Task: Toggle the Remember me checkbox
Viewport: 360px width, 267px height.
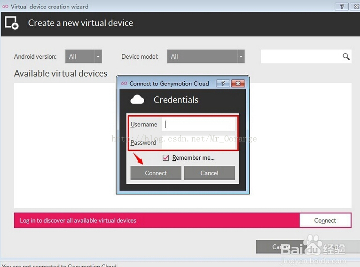Action: pyautogui.click(x=165, y=158)
